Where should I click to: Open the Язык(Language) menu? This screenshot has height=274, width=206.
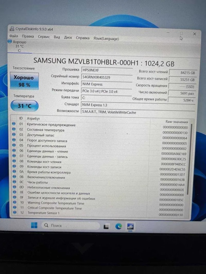tap(106, 39)
